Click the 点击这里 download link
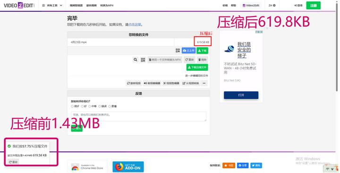 (x=135, y=25)
